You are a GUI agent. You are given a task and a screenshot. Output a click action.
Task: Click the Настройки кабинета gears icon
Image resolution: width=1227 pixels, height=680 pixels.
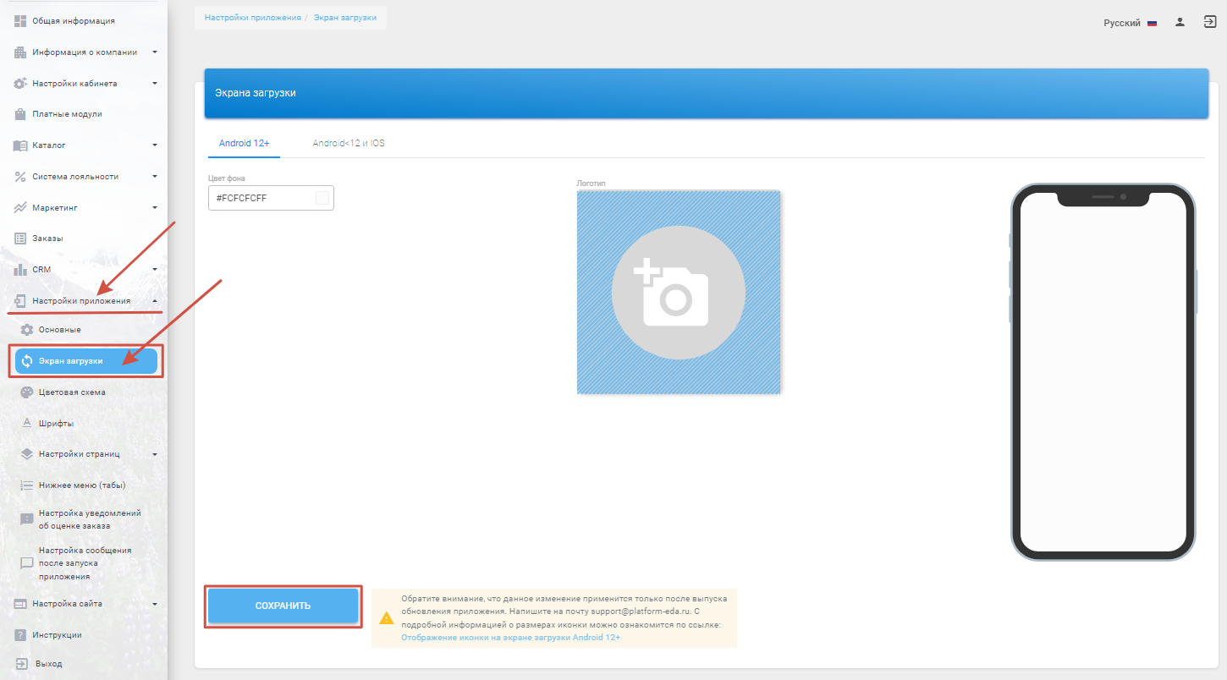tap(21, 84)
